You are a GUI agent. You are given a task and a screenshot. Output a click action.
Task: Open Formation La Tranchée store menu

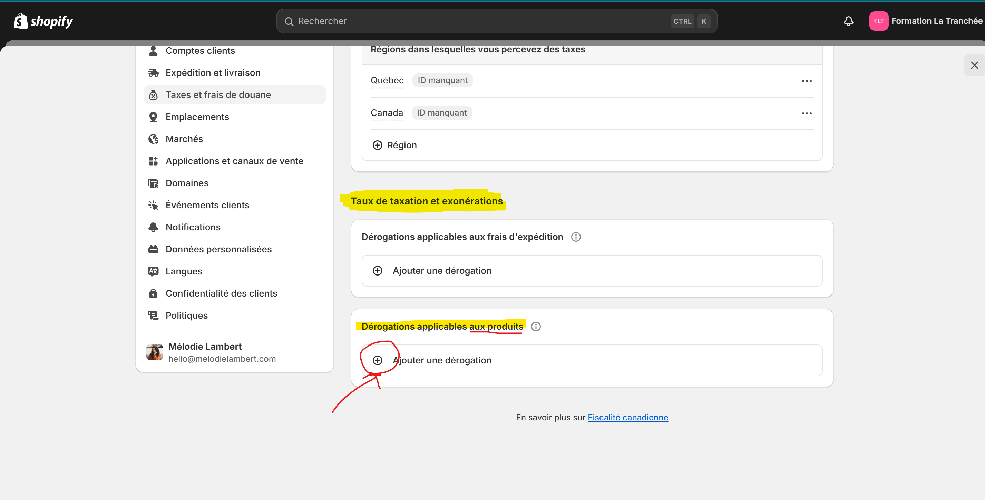(936, 21)
